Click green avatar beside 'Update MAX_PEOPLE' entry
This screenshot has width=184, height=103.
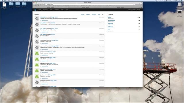[37, 65]
